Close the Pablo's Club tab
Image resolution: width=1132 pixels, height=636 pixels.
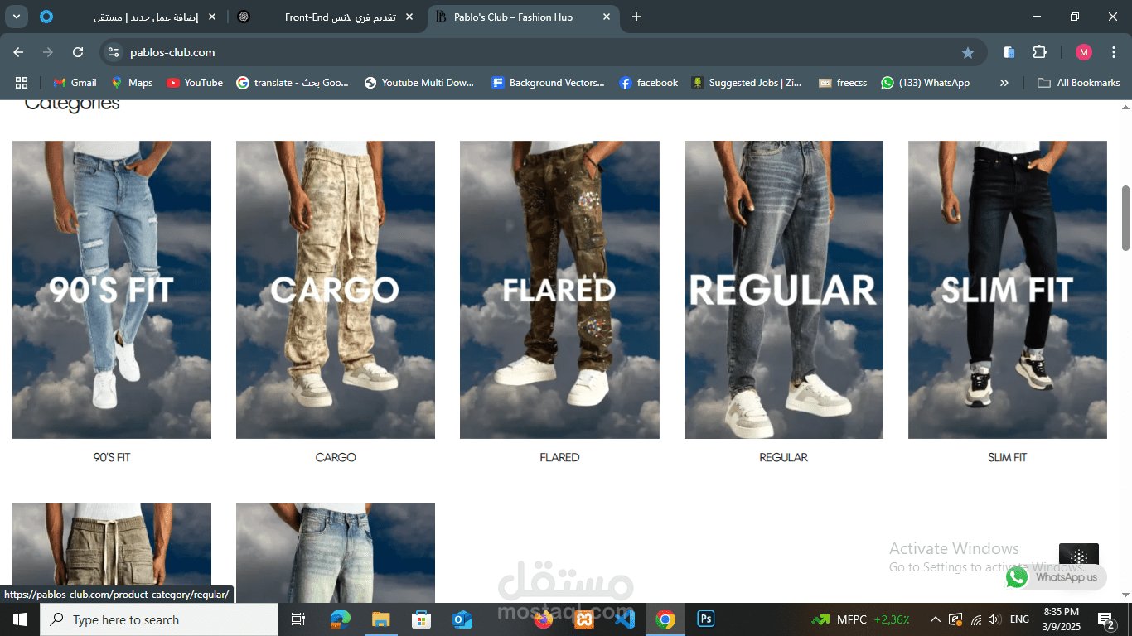click(x=607, y=17)
